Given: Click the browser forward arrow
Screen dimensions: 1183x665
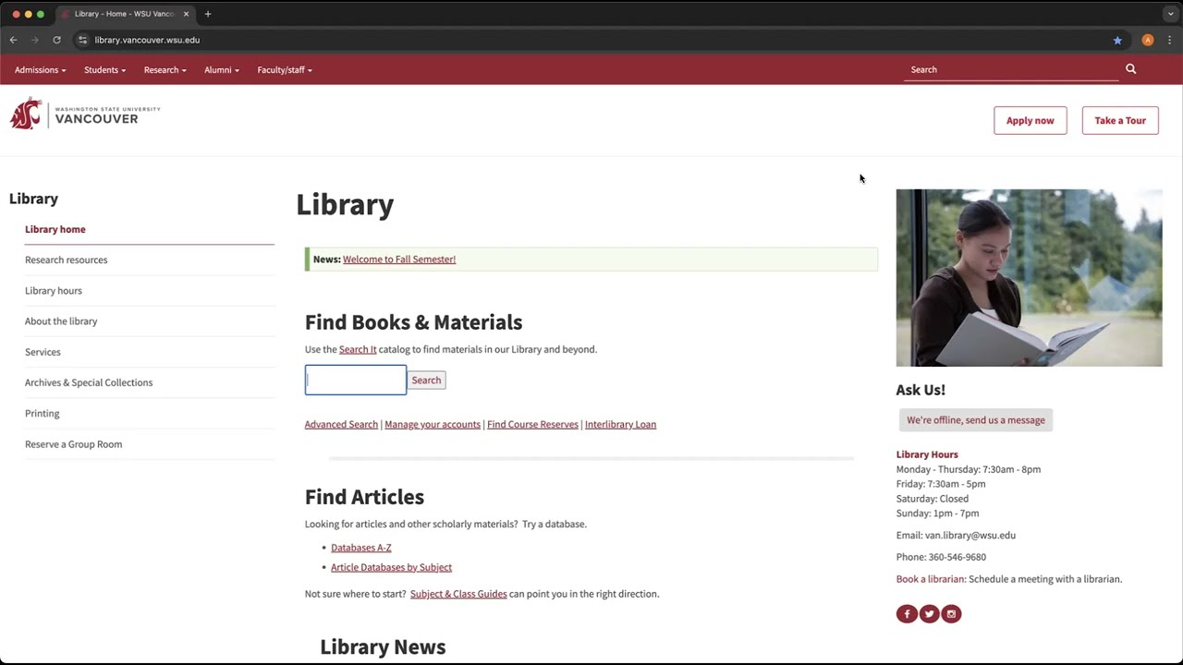Looking at the screenshot, I should 35,40.
